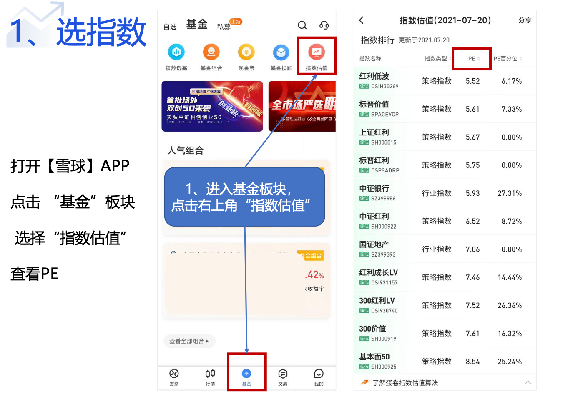Open the 红利低波 index row
This screenshot has width=583, height=399.
tap(445, 81)
